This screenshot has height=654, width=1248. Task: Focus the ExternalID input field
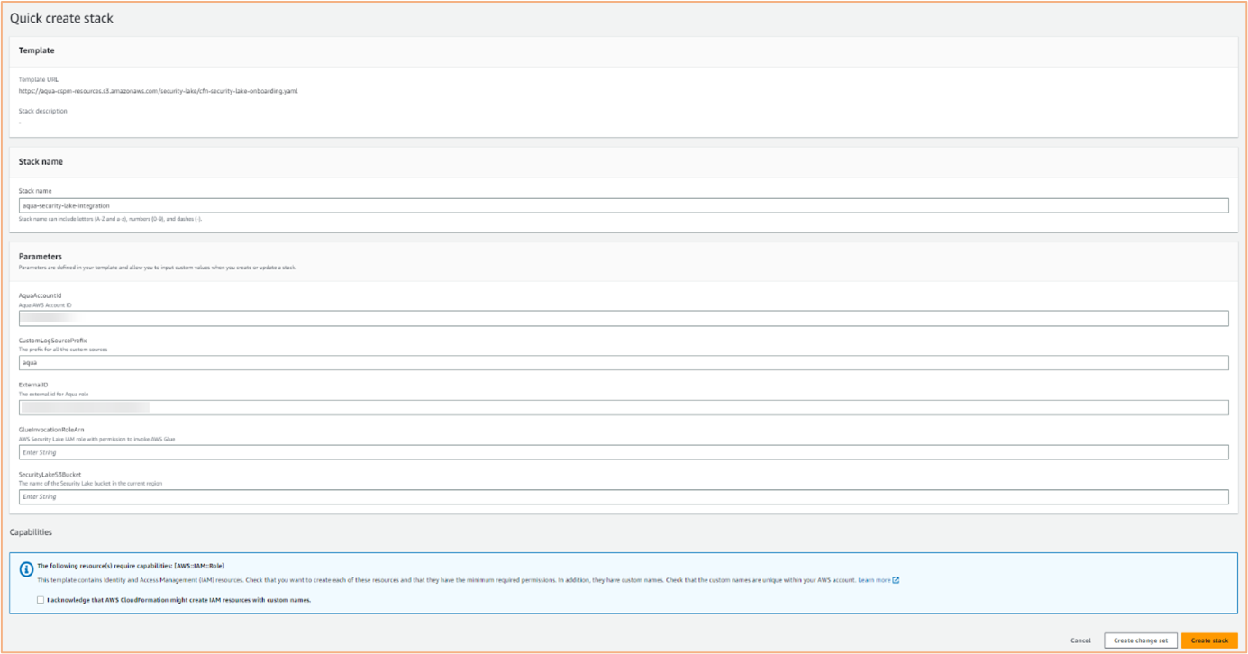(624, 407)
